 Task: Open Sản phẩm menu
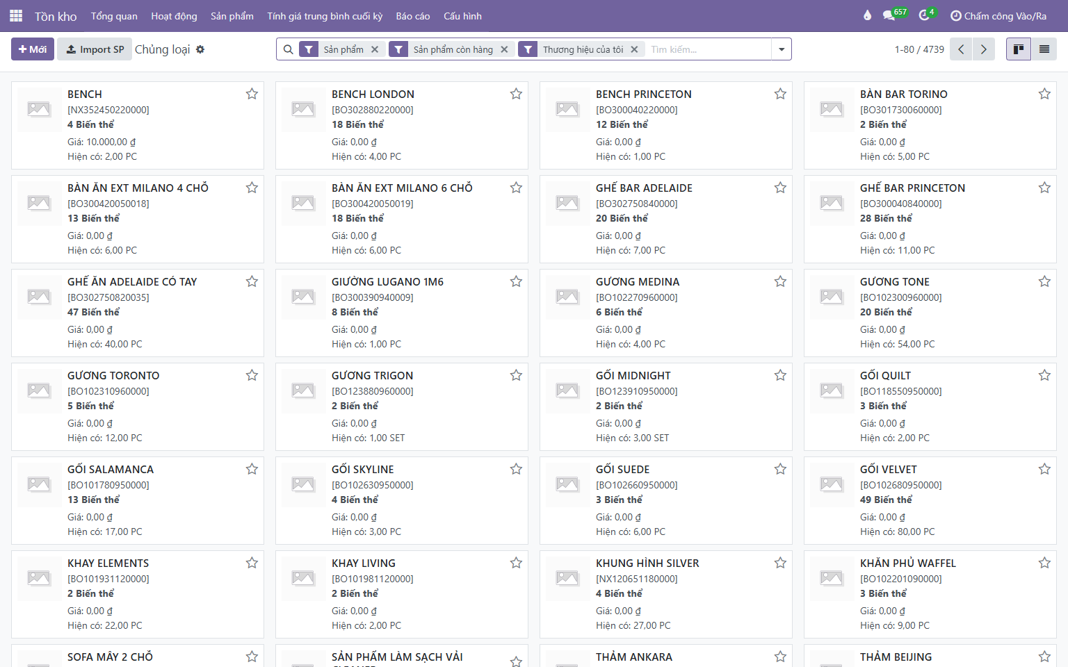pyautogui.click(x=232, y=16)
